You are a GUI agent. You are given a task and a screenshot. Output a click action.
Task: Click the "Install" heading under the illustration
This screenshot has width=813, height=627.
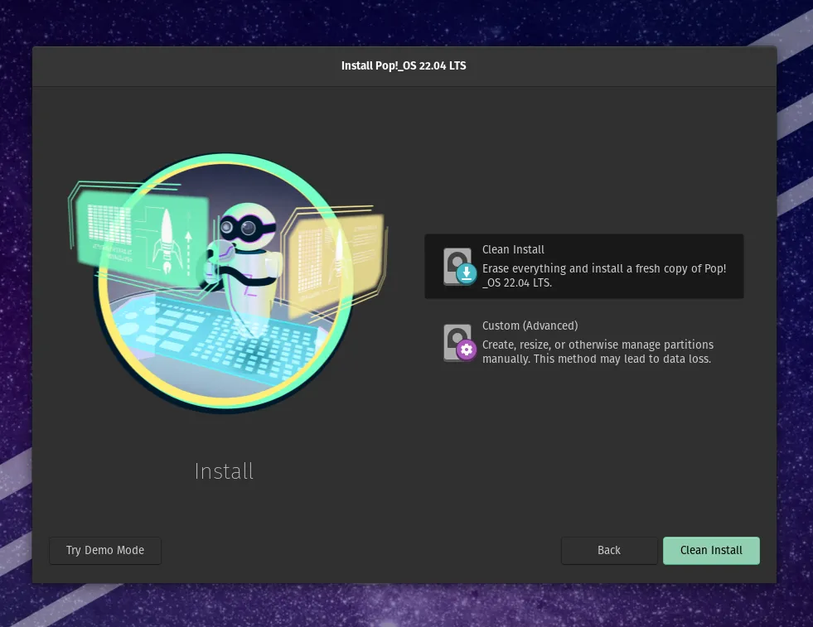[224, 471]
